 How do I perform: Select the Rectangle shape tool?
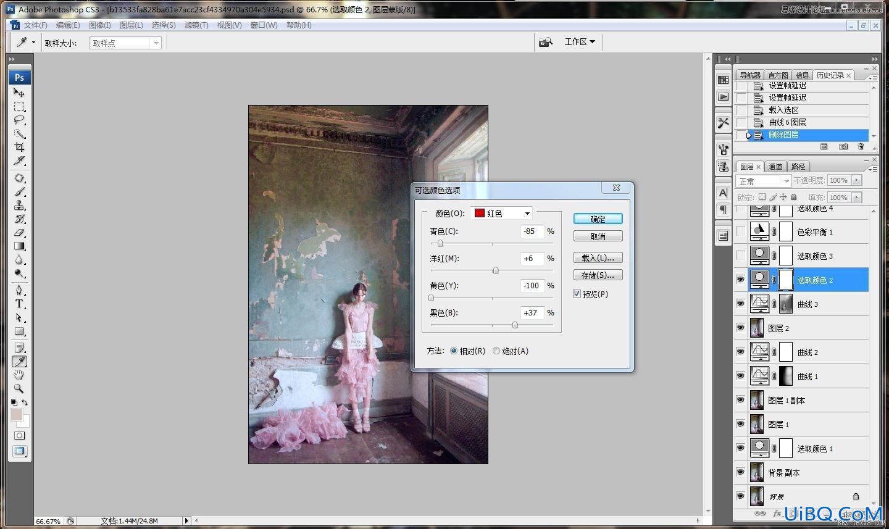pyautogui.click(x=19, y=331)
